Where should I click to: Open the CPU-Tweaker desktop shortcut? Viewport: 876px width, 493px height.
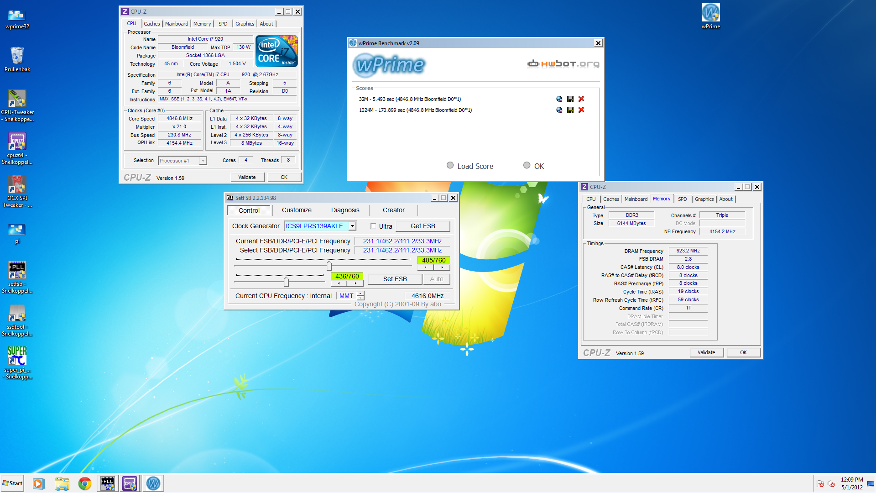pyautogui.click(x=17, y=106)
